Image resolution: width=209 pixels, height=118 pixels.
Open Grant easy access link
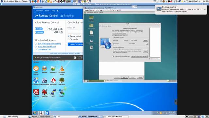pos(44,49)
